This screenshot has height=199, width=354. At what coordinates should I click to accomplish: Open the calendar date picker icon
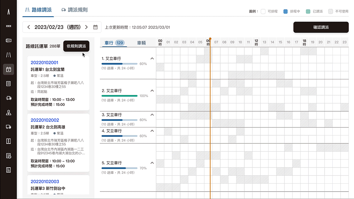pos(95,27)
